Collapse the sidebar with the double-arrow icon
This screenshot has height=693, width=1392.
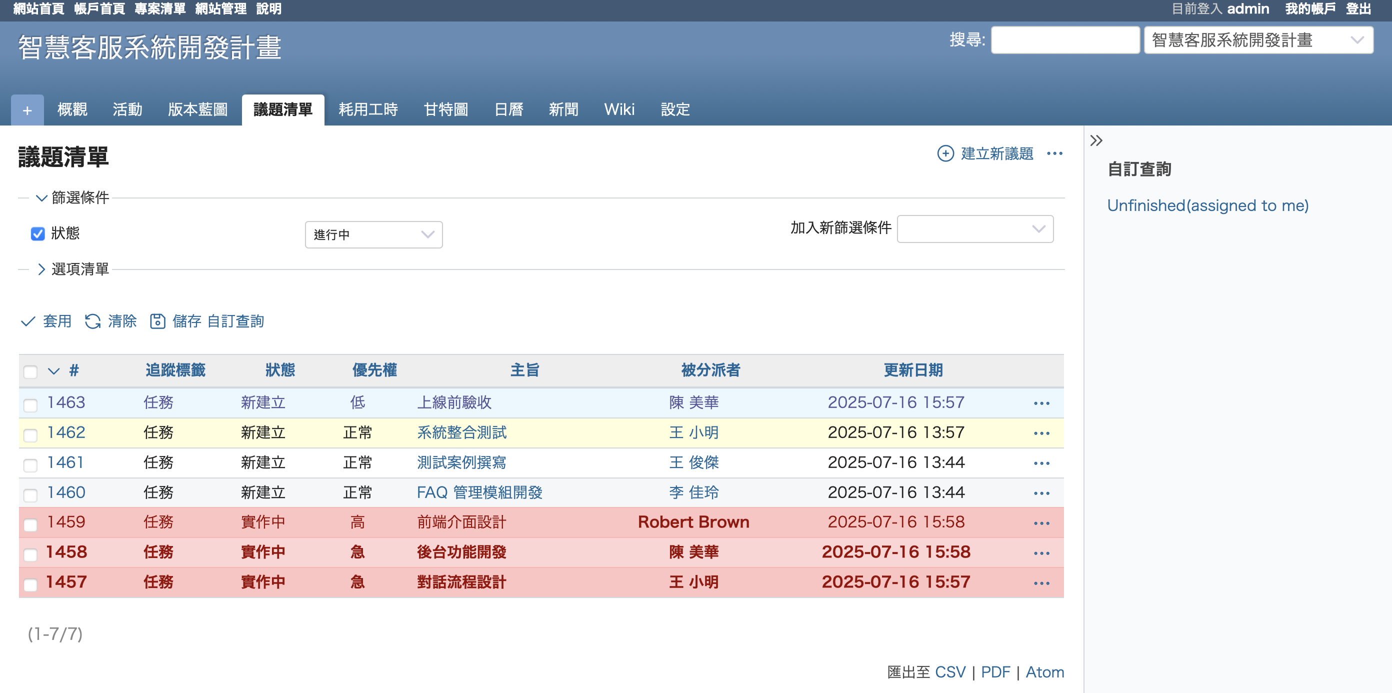[x=1096, y=140]
